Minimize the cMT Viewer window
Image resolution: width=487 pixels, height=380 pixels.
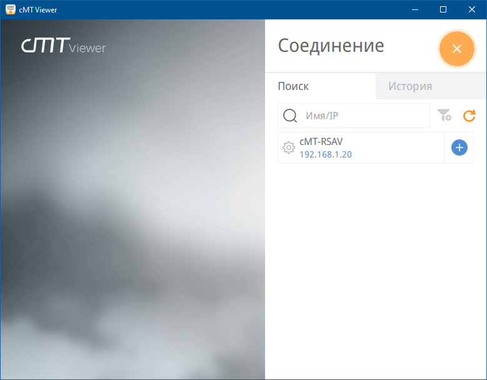pyautogui.click(x=415, y=9)
